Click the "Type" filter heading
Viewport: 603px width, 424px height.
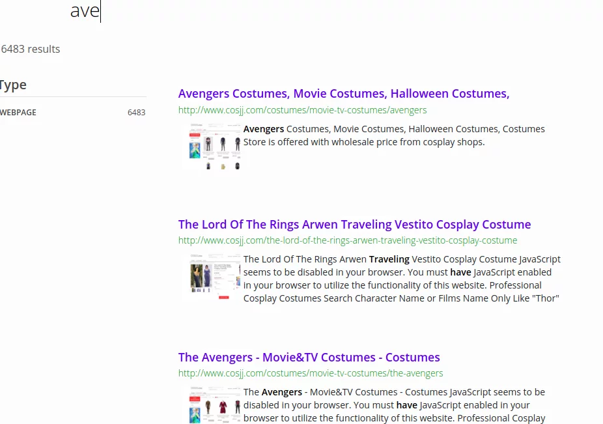13,85
